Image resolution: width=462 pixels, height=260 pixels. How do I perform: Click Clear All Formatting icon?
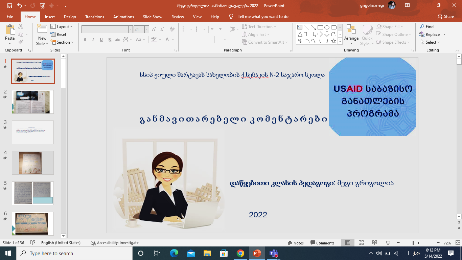(172, 29)
